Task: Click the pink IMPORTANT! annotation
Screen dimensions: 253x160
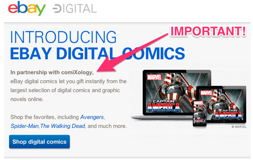Action: pyautogui.click(x=208, y=31)
